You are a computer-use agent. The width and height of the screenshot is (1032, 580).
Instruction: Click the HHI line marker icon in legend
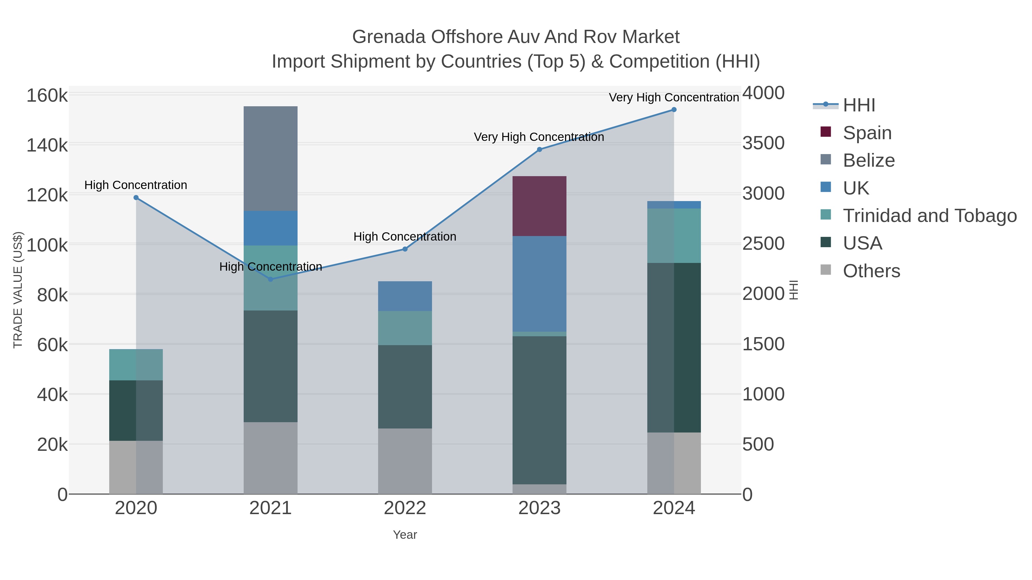(826, 105)
